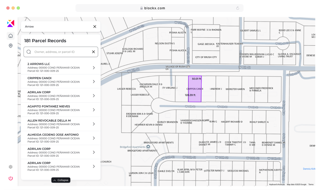
Task: Clear the parcel search field
Action: 93,52
